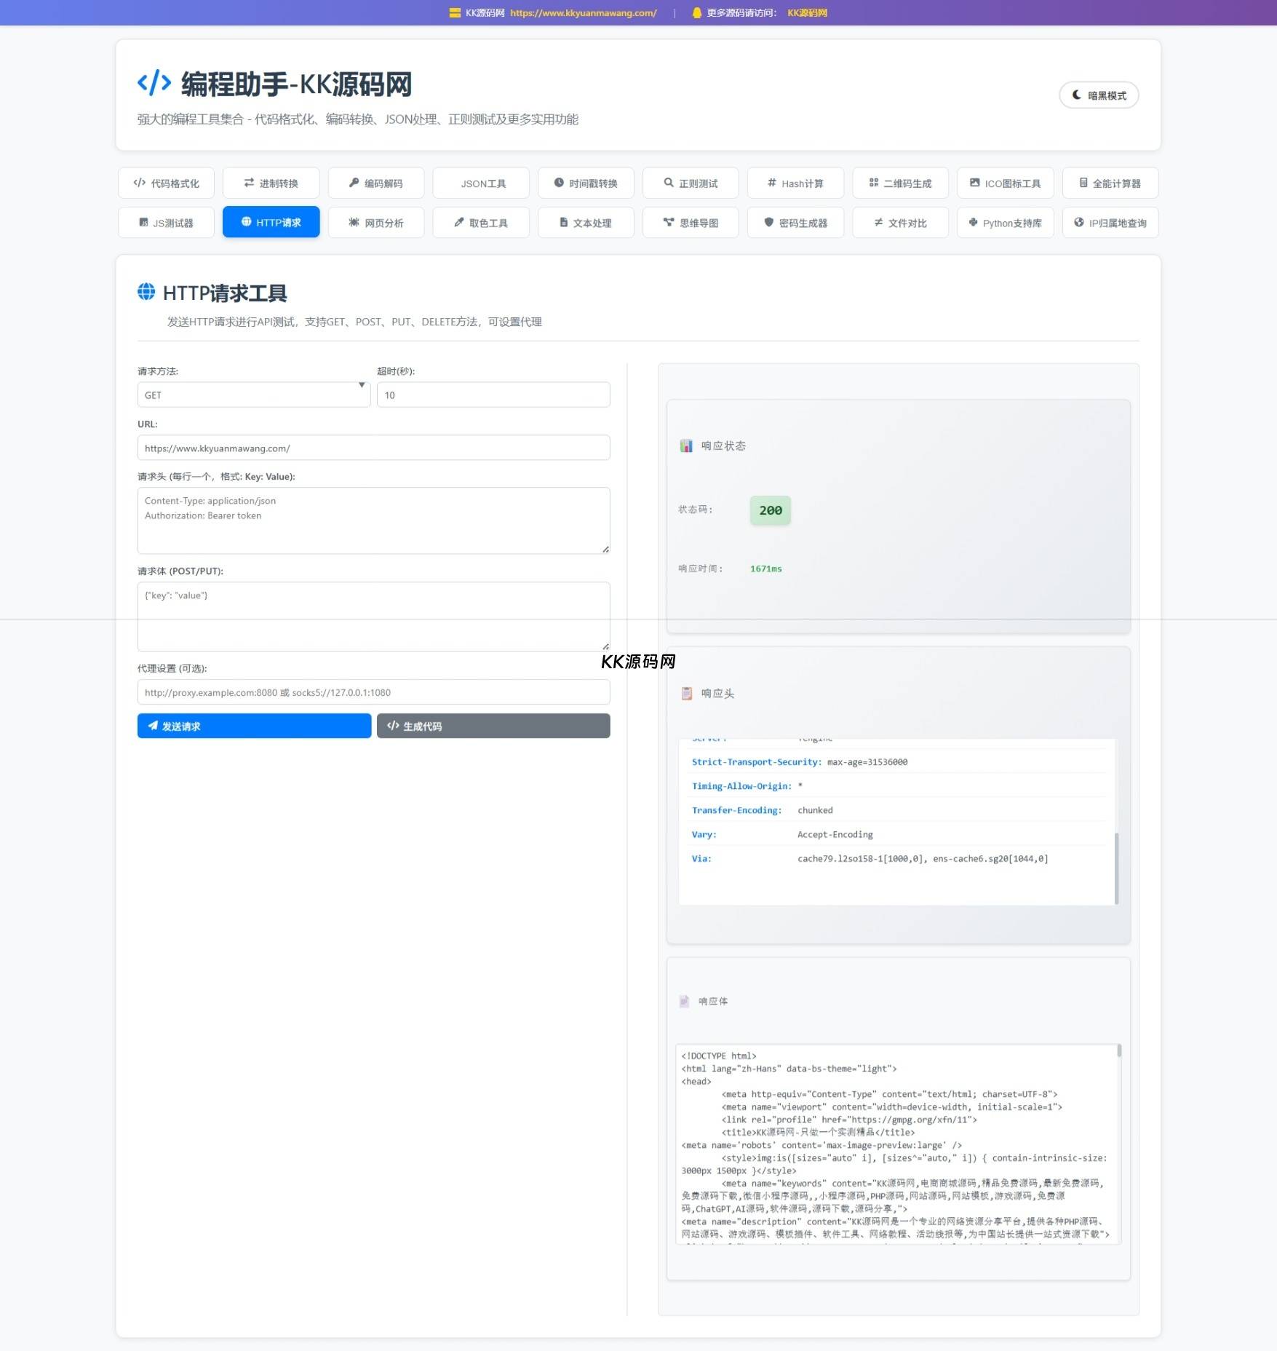Click the Transfer-Encoding header row
The image size is (1277, 1351).
pos(899,809)
